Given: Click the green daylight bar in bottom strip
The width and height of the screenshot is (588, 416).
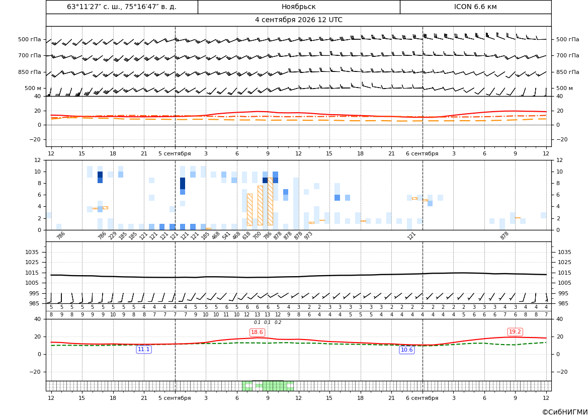Looking at the screenshot, I should (268, 386).
